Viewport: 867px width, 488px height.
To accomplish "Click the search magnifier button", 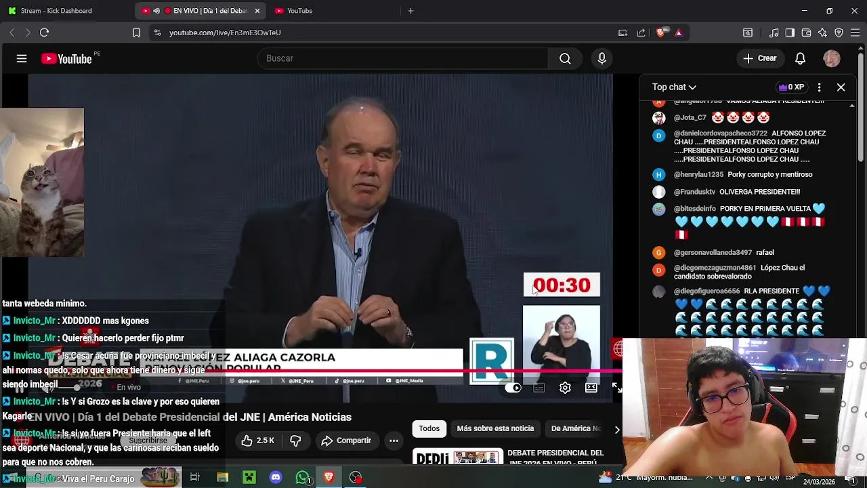I will (x=565, y=58).
